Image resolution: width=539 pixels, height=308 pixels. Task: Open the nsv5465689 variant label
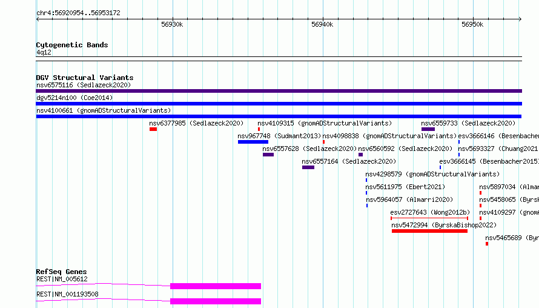click(x=512, y=238)
